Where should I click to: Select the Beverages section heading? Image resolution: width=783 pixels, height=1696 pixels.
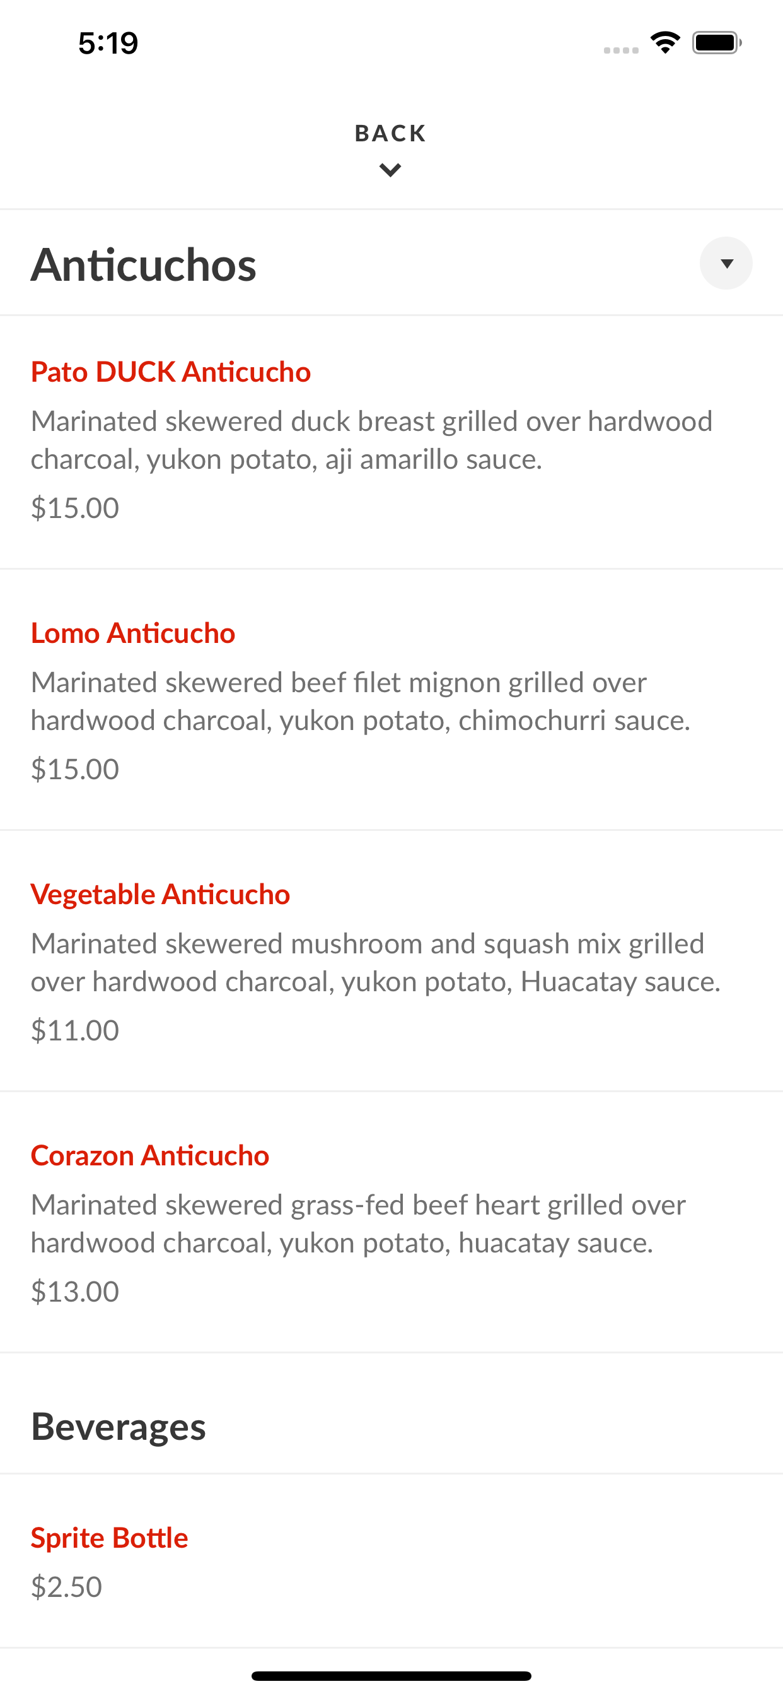[x=119, y=1427]
